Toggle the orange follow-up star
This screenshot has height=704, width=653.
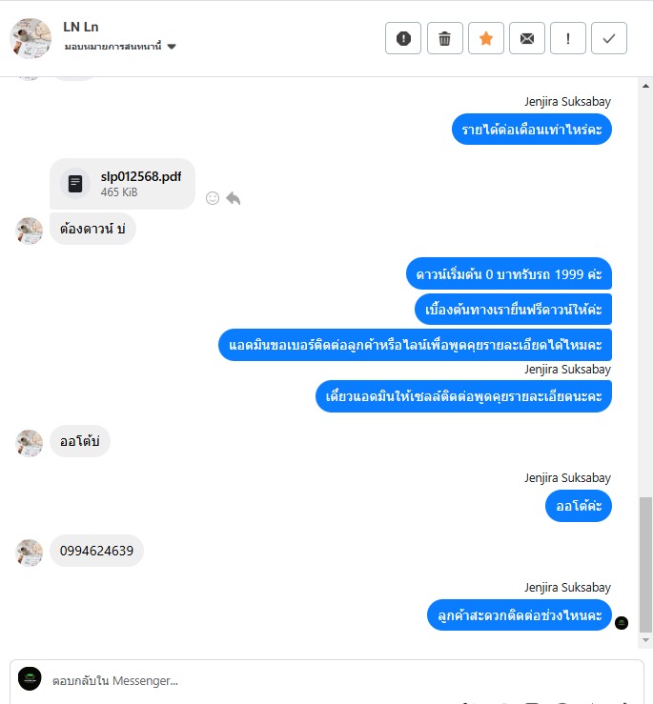pyautogui.click(x=486, y=38)
